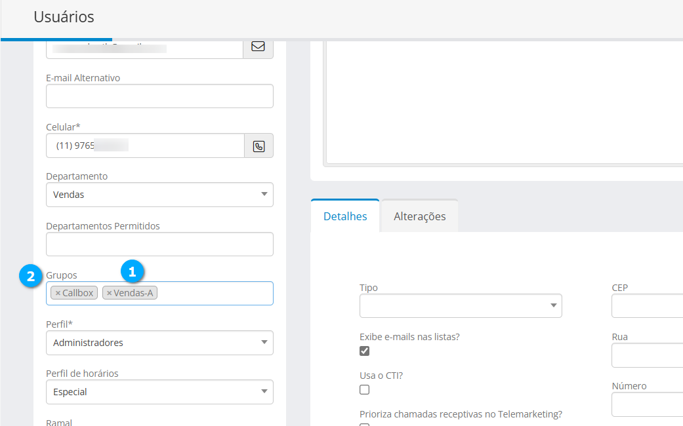Screen dimensions: 683x426
Task: Enable the Usa o CTI checkbox
Action: click(x=365, y=389)
